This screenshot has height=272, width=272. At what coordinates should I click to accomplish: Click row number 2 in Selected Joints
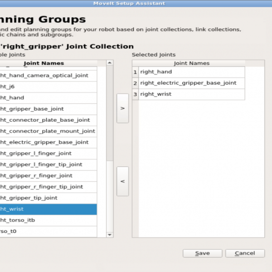(135, 83)
